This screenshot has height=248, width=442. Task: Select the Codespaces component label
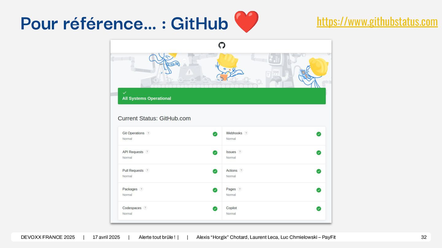(x=132, y=208)
